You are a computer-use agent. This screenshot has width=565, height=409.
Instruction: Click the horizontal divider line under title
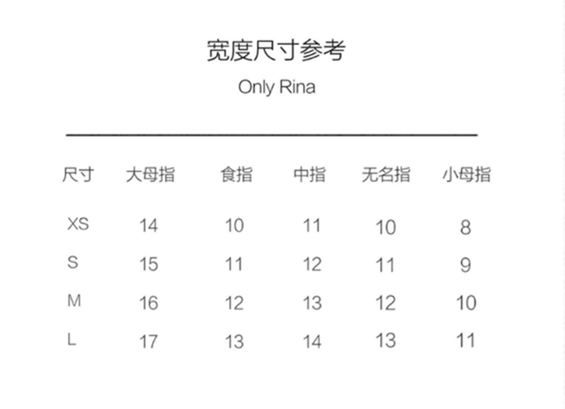(272, 134)
